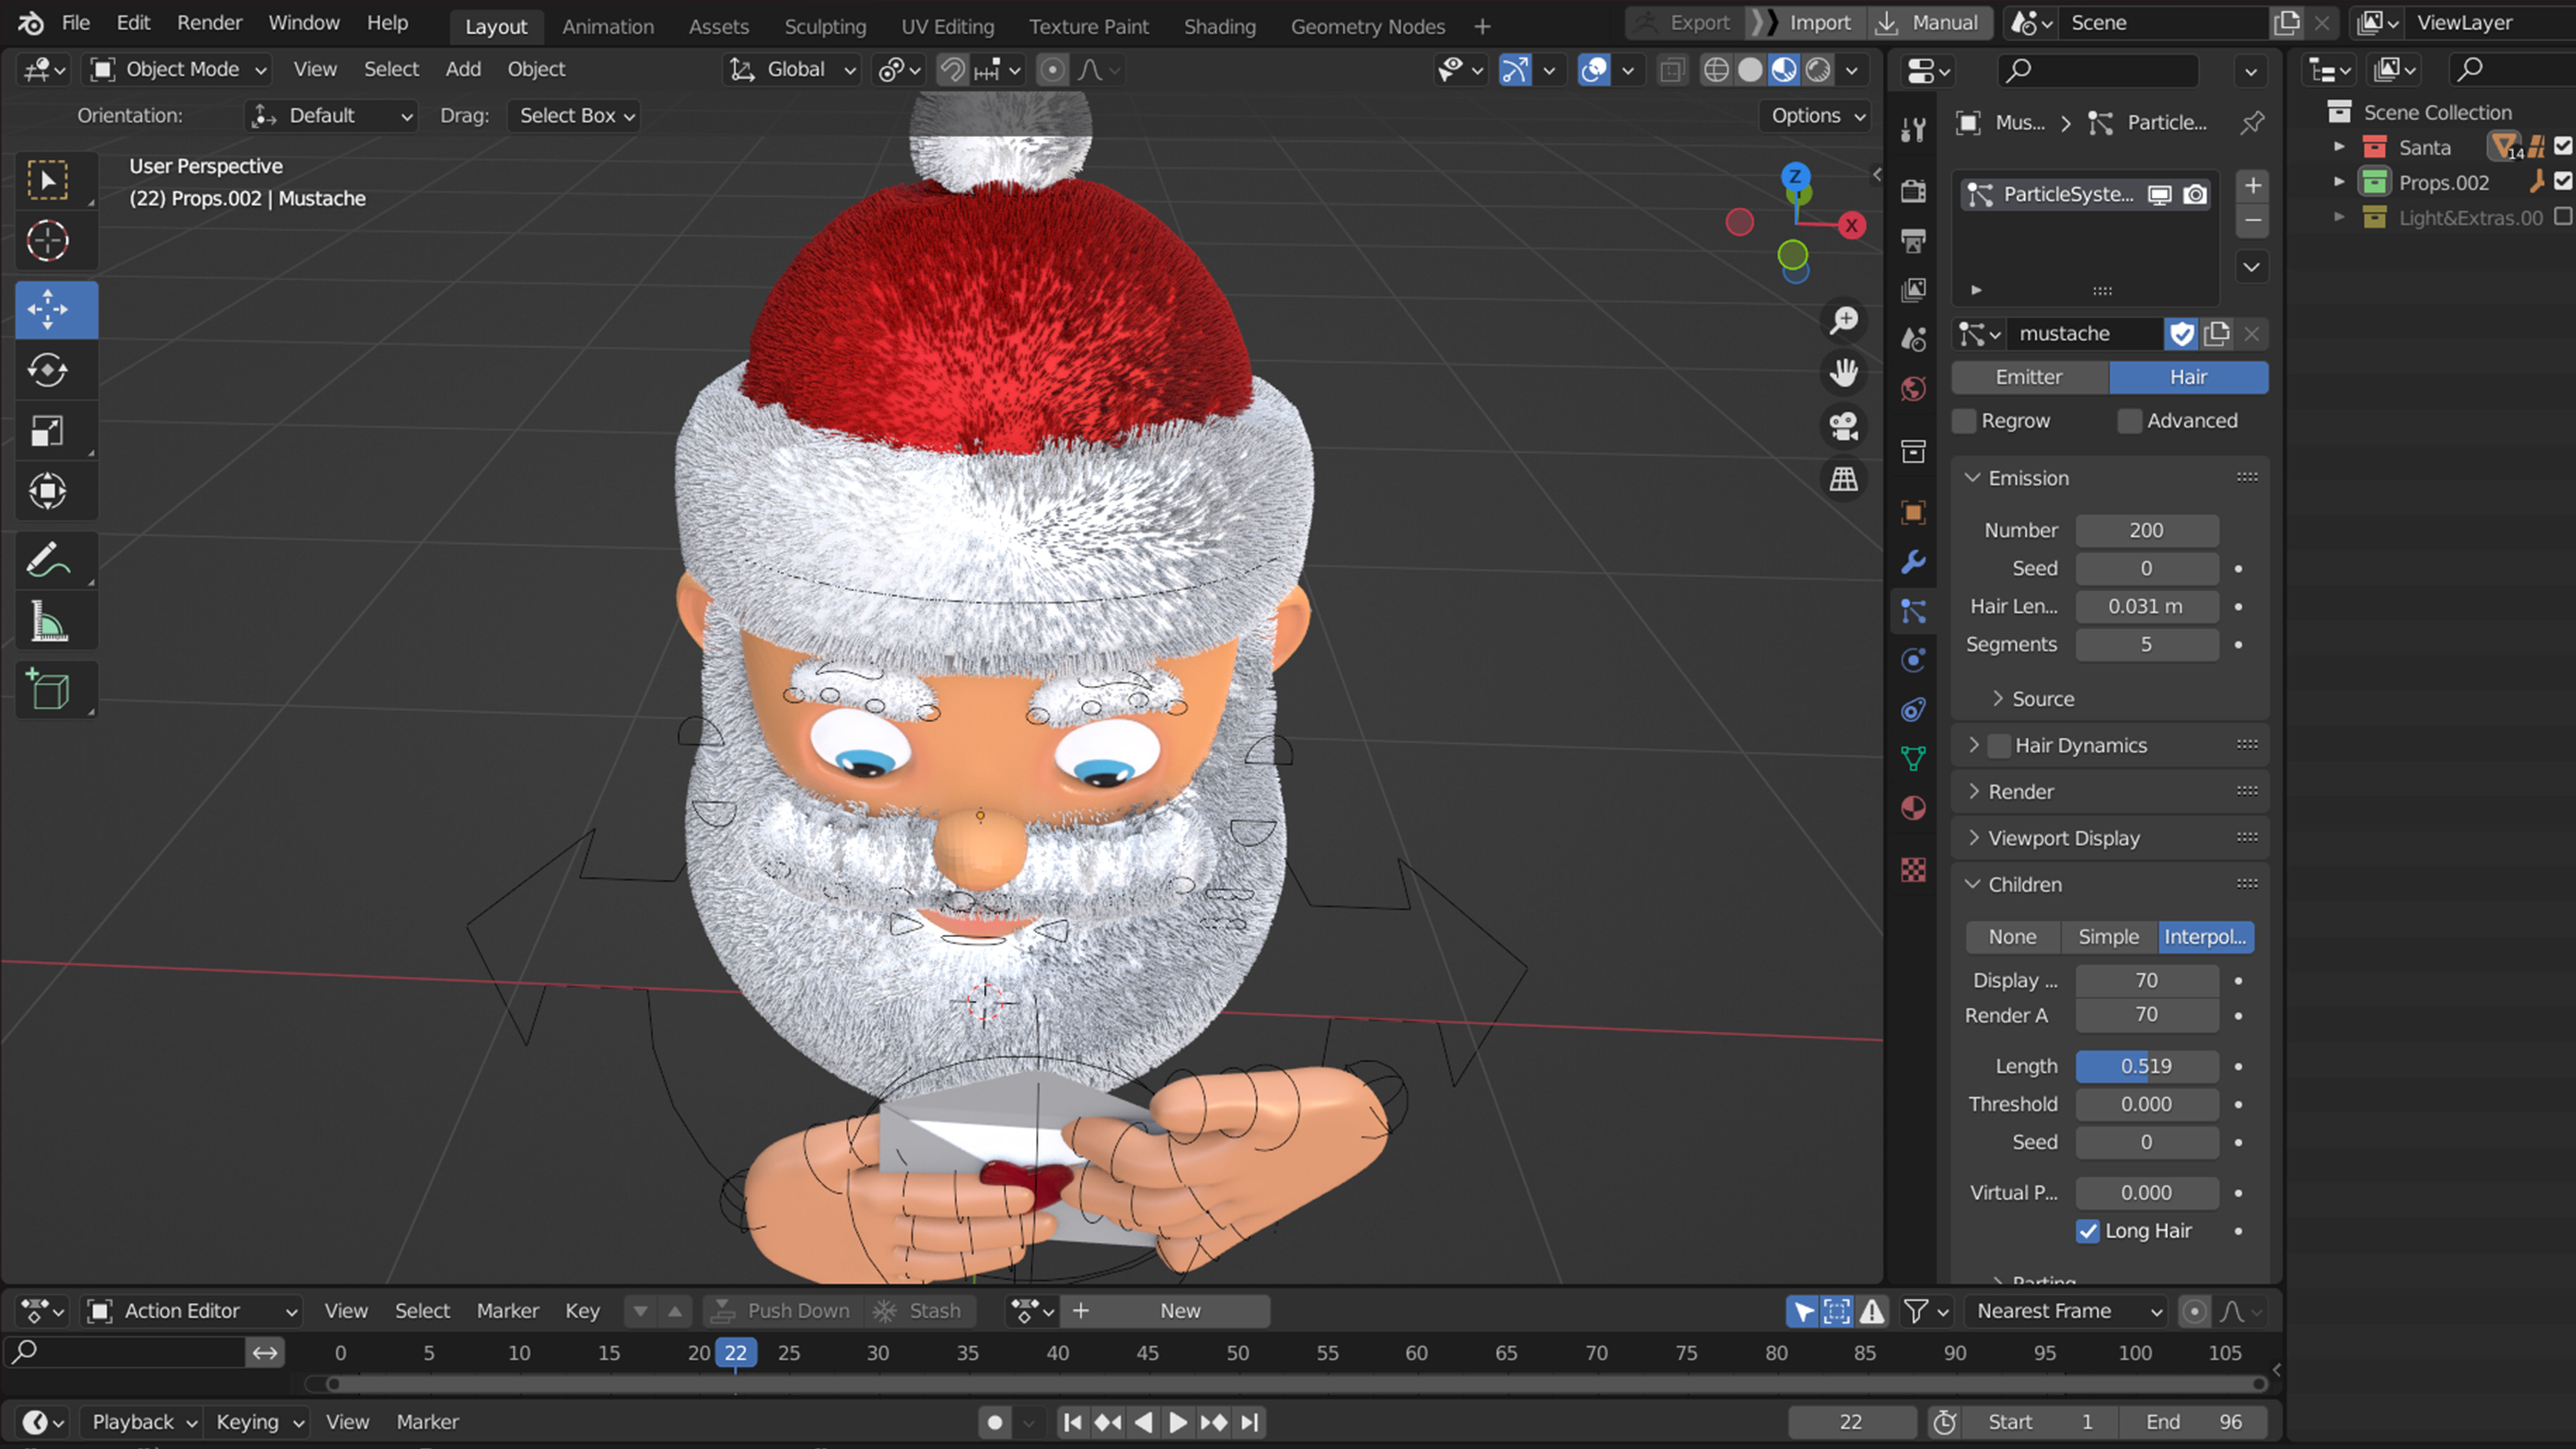Pin the properties editor context
This screenshot has width=2576, height=1449.
point(2252,123)
